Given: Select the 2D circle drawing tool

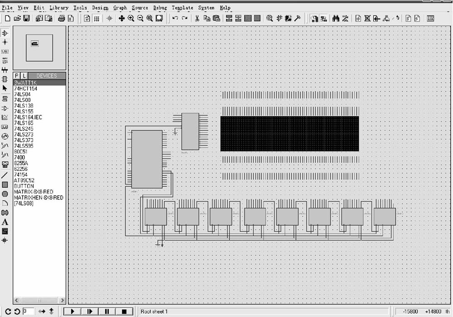Looking at the screenshot, I should (5, 194).
